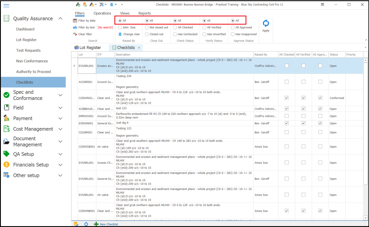Select the Has Unverified radio button
The image size is (369, 227).
204,34
